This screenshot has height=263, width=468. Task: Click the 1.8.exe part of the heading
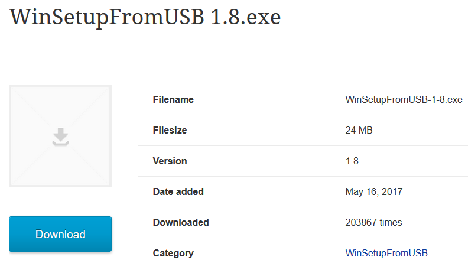[246, 17]
